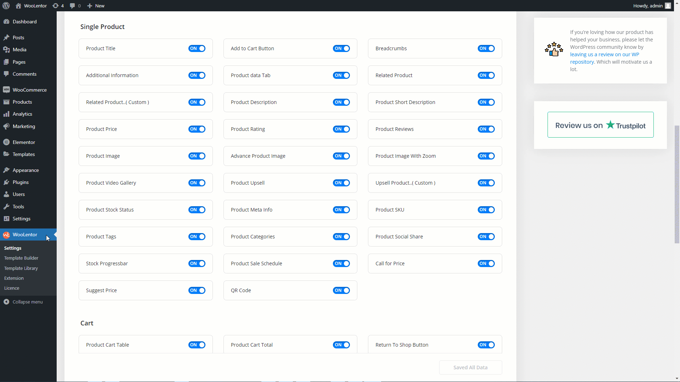Open the updates icon showing 4 updates
The image size is (680, 382).
pos(56,6)
